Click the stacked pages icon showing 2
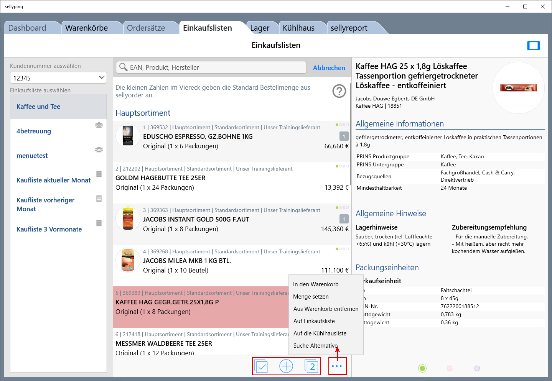 [311, 366]
